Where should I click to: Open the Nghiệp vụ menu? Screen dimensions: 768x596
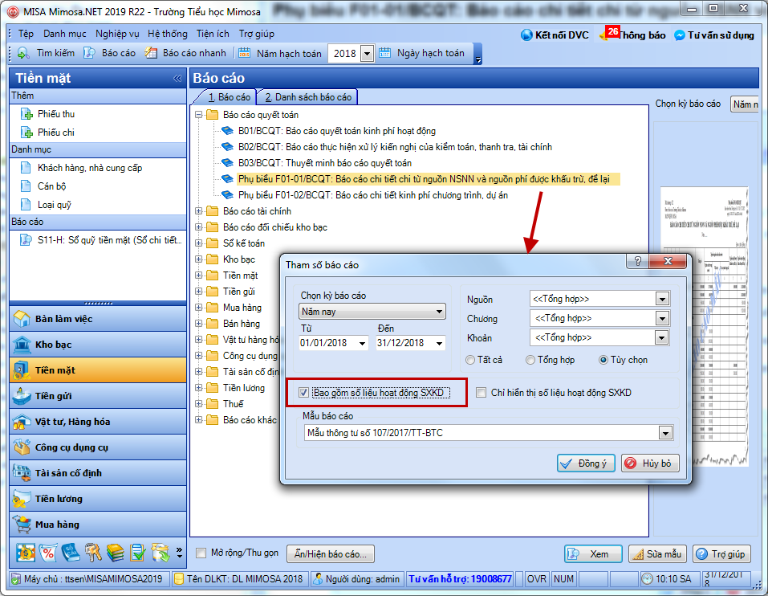[117, 34]
